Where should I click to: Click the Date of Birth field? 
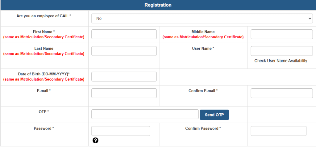124,77
